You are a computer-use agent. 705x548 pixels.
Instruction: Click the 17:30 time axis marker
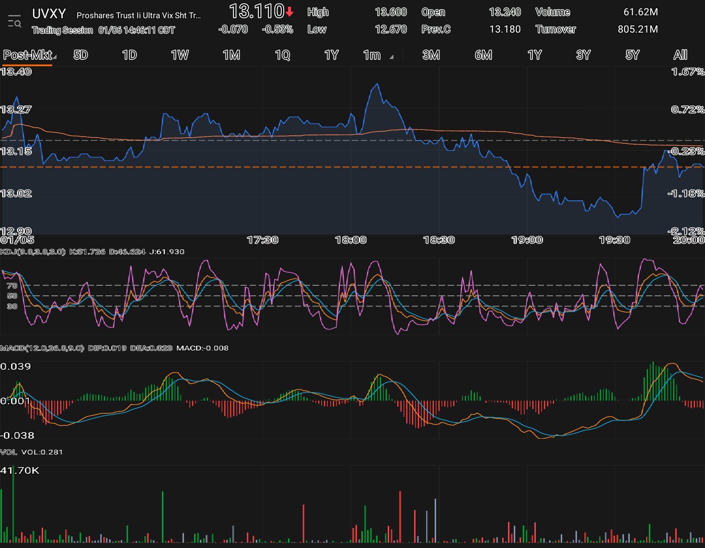click(x=262, y=240)
